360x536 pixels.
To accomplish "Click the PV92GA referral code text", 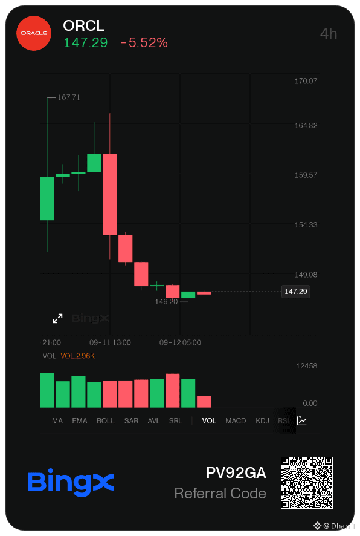I will (236, 472).
